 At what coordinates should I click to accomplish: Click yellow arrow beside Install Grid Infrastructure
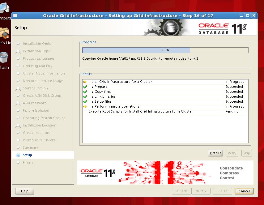click(85, 82)
